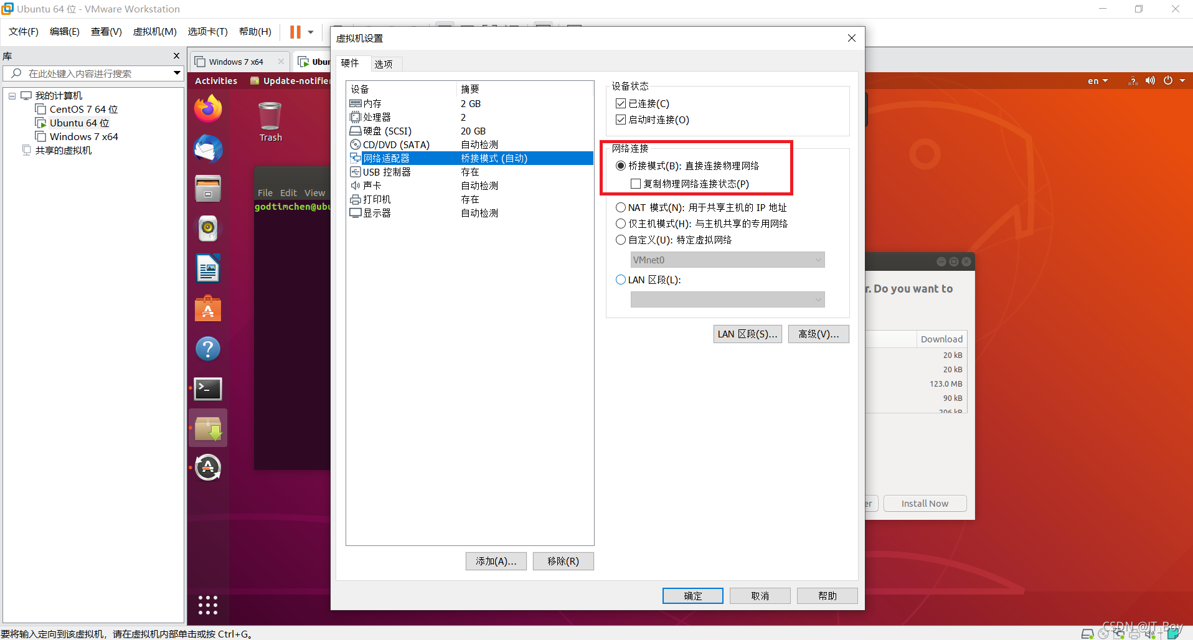Open the Trash desktop icon
The width and height of the screenshot is (1193, 640).
[270, 122]
